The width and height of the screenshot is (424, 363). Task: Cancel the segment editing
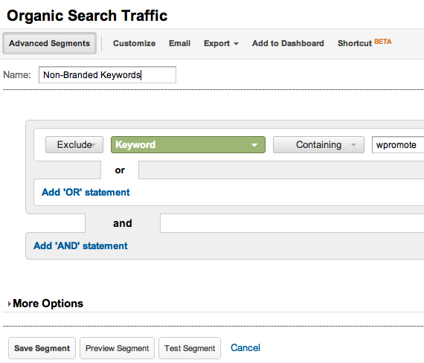(245, 347)
